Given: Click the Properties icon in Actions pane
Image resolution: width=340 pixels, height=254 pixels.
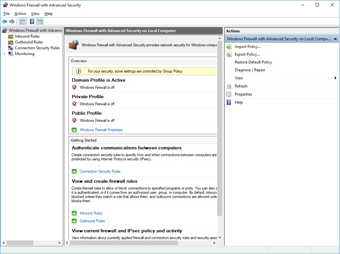Looking at the screenshot, I should (x=229, y=94).
